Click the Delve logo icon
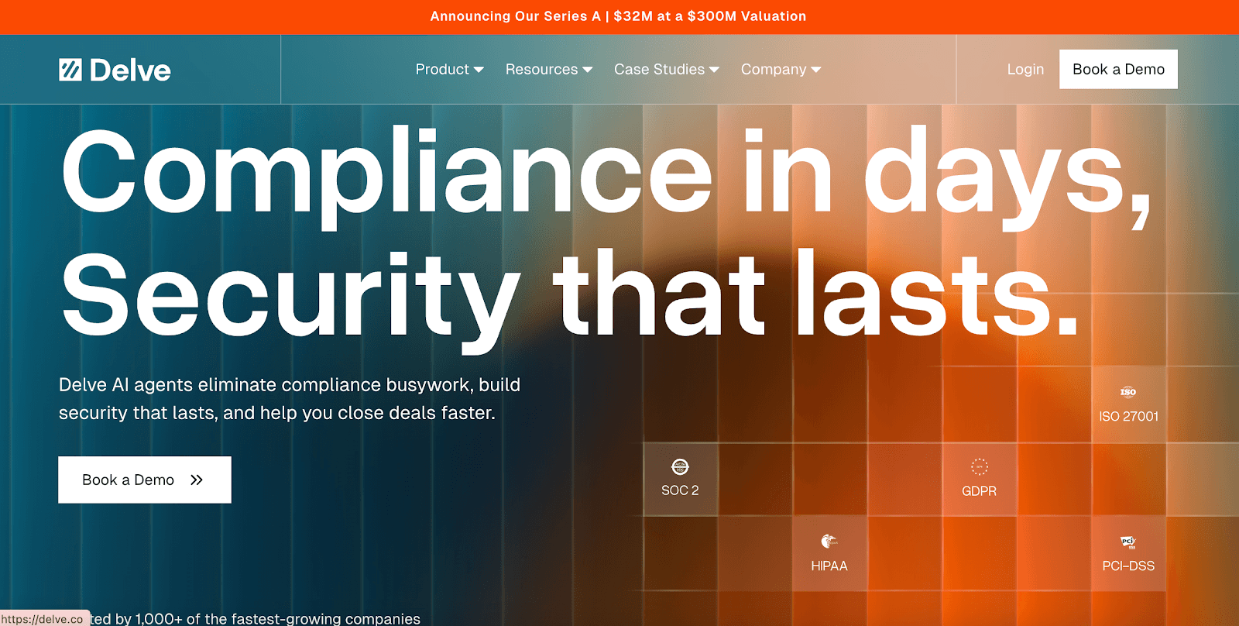Viewport: 1239px width, 626px height. tap(70, 70)
